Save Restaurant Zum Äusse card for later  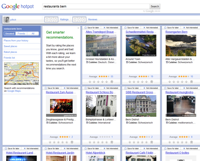pyautogui.click(x=52, y=88)
